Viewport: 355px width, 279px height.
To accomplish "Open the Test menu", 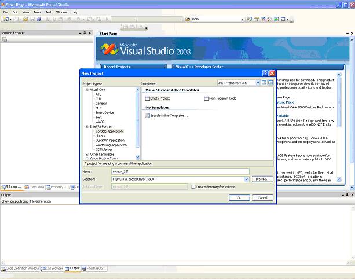I will click(x=49, y=12).
